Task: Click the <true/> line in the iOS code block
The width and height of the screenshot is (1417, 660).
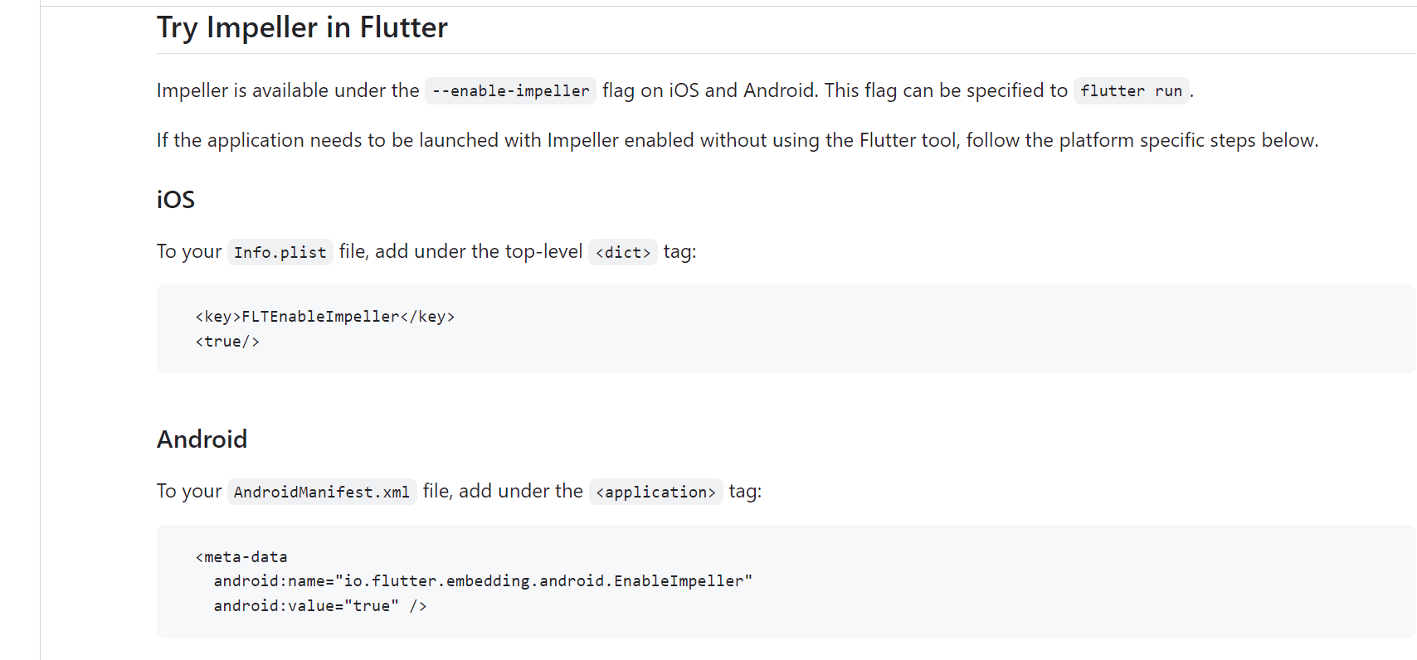Action: coord(227,342)
